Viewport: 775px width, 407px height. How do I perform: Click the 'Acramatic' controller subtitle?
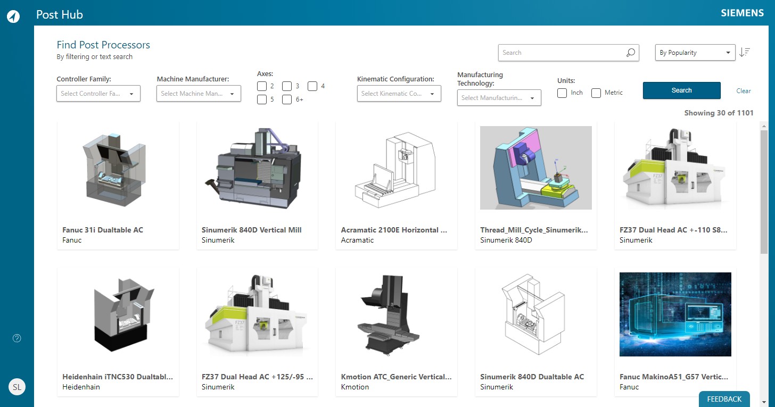pyautogui.click(x=358, y=240)
